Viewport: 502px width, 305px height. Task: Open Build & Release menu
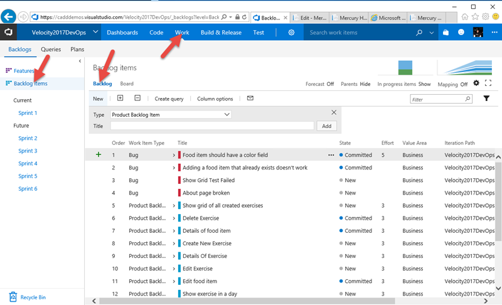tap(221, 33)
